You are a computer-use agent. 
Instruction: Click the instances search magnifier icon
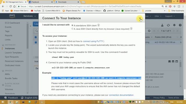pyautogui.click(x=36, y=31)
